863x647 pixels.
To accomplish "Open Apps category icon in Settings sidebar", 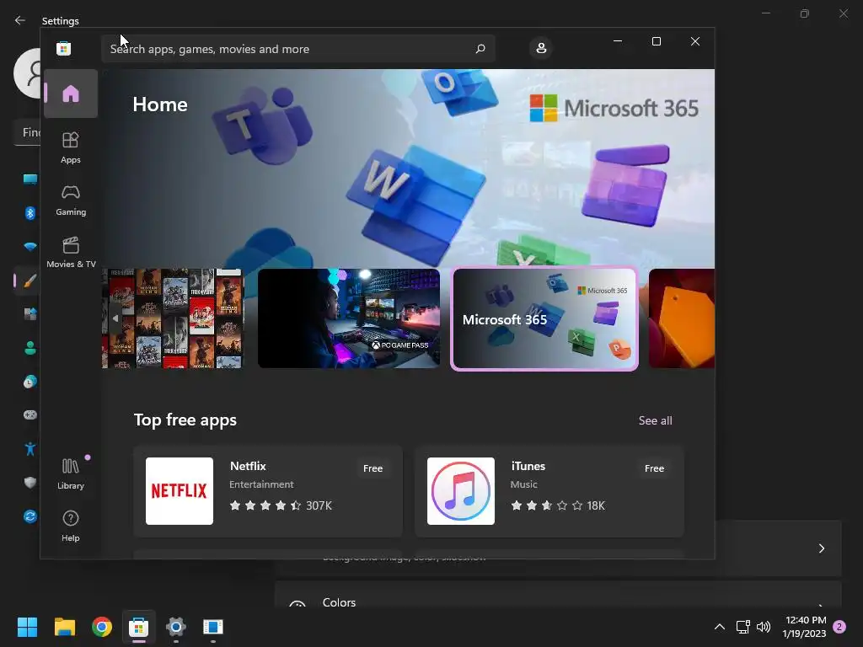I will [x=30, y=314].
